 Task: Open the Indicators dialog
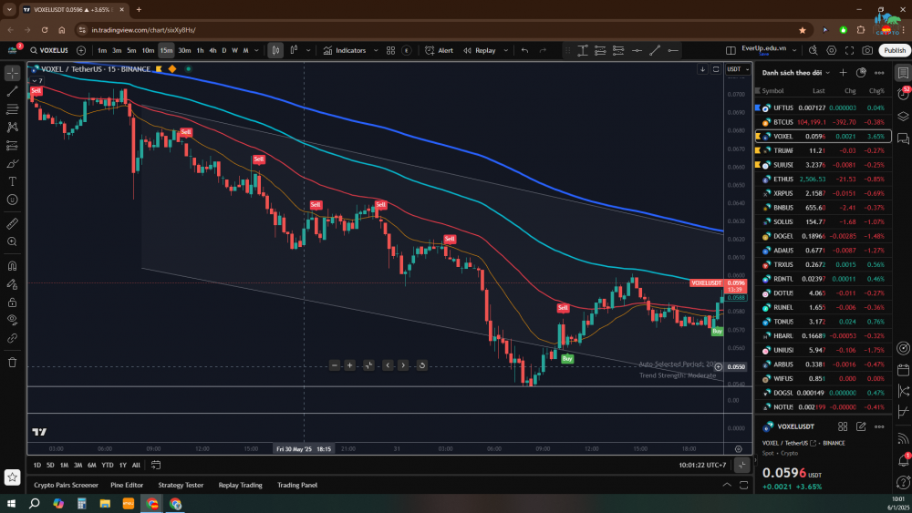tap(345, 50)
